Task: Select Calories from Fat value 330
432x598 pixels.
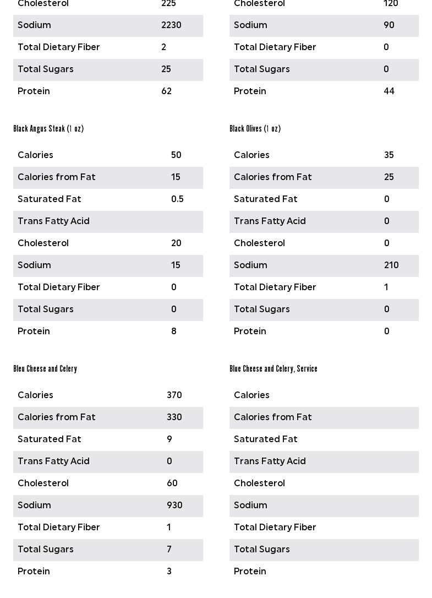Action: [174, 417]
